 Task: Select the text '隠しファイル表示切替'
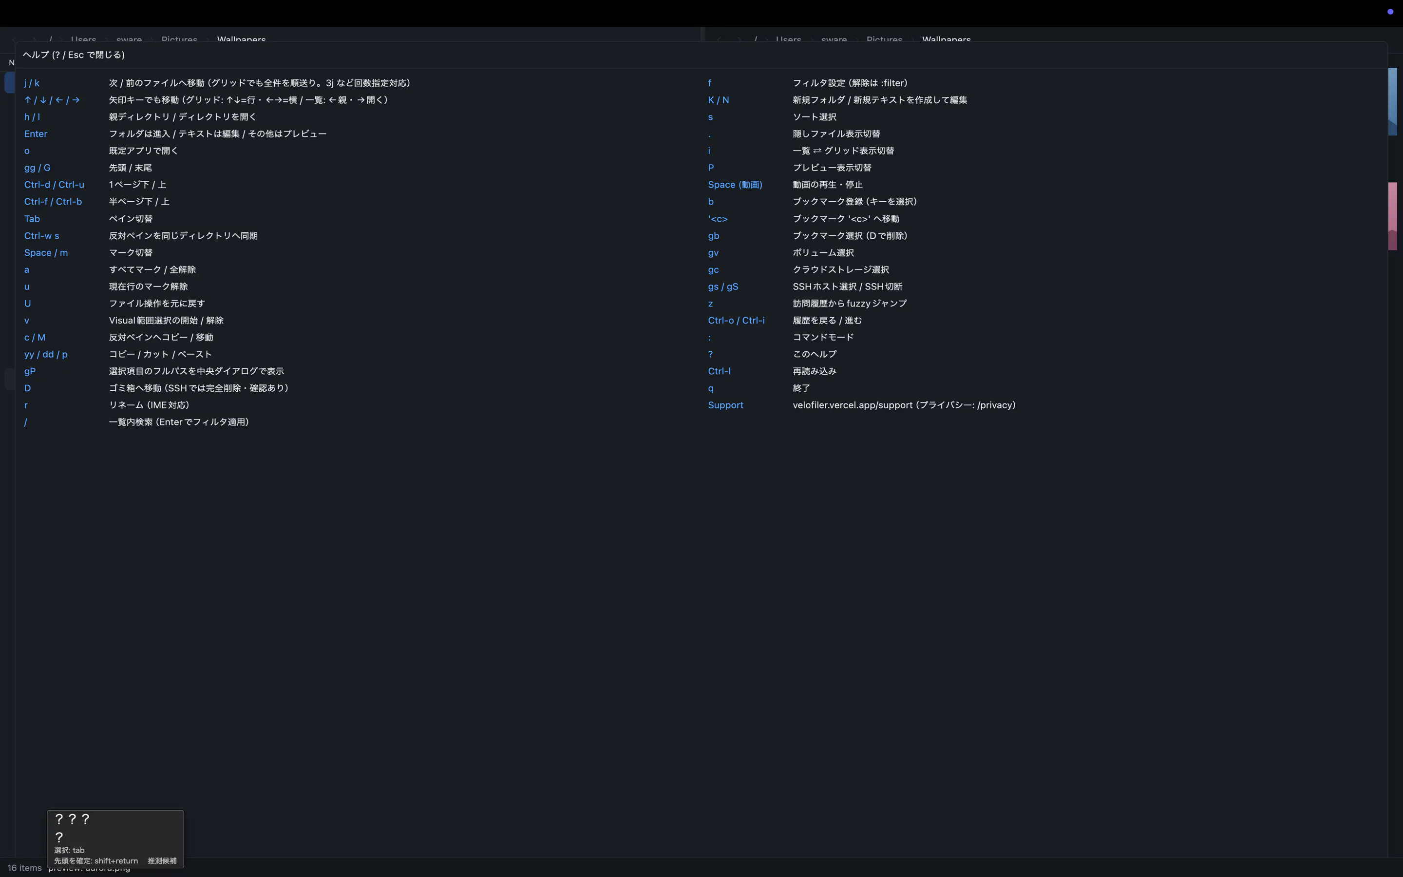tap(836, 133)
